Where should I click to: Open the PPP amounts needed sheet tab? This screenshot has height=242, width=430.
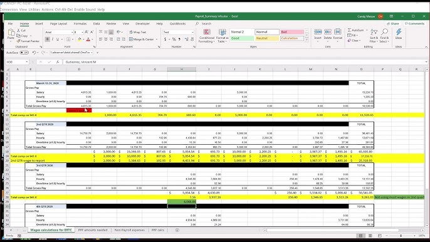click(93, 230)
